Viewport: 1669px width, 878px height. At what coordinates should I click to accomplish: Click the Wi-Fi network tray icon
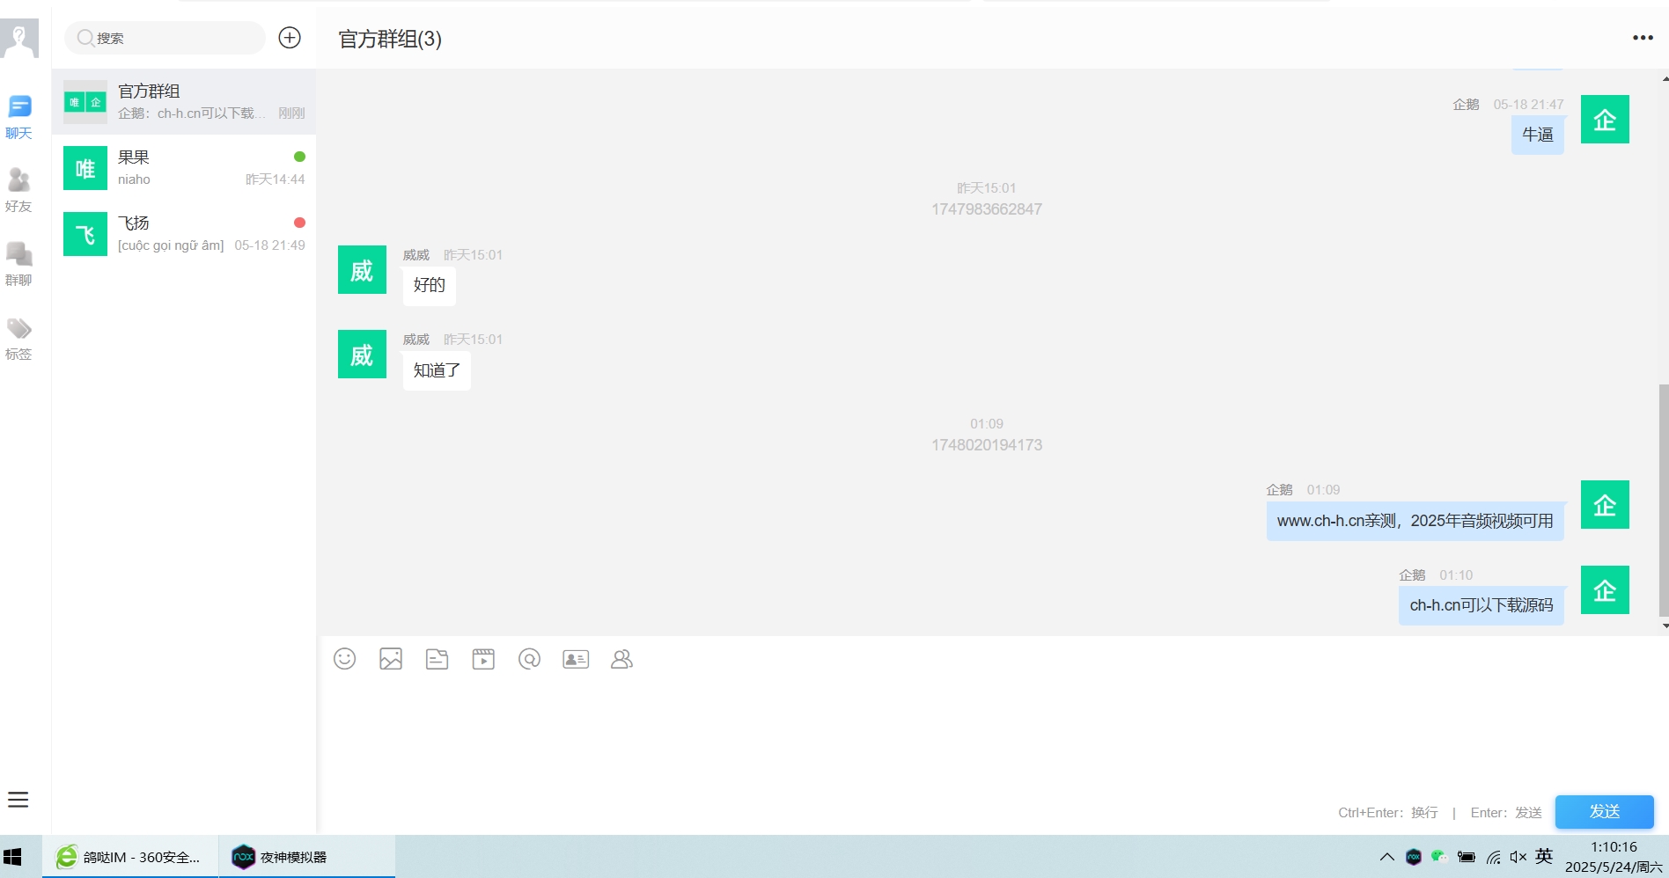coord(1494,857)
